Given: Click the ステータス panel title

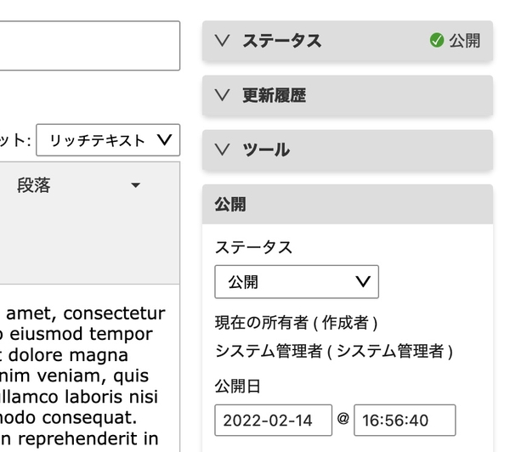Looking at the screenshot, I should [282, 41].
